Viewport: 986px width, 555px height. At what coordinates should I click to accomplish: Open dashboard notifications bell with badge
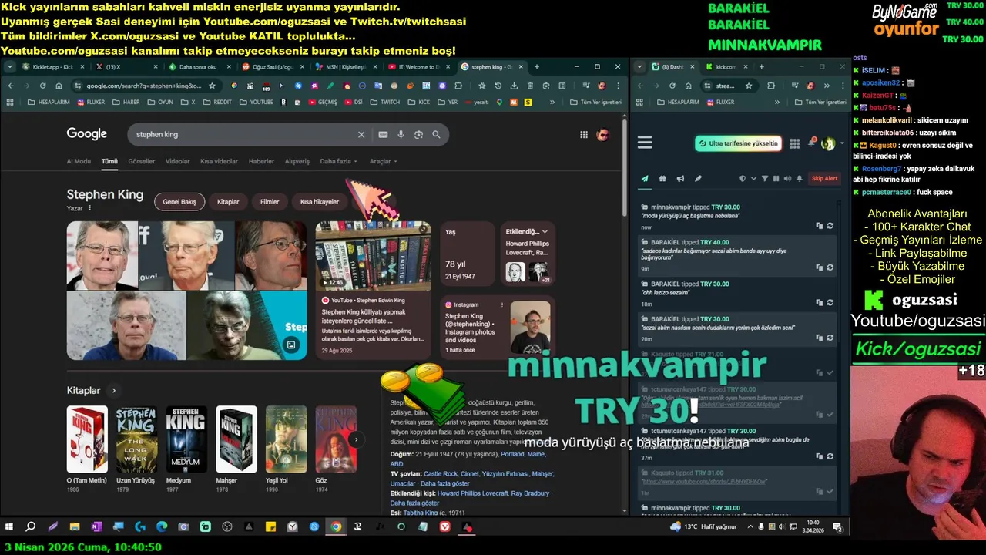(x=812, y=143)
